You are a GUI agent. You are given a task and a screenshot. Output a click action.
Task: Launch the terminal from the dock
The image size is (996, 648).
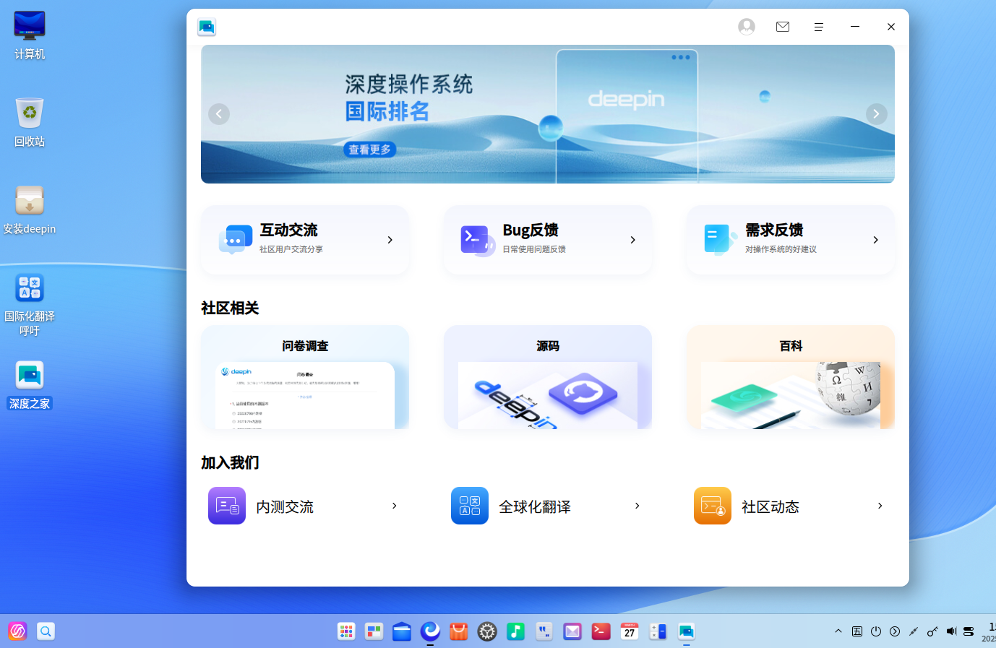click(601, 631)
